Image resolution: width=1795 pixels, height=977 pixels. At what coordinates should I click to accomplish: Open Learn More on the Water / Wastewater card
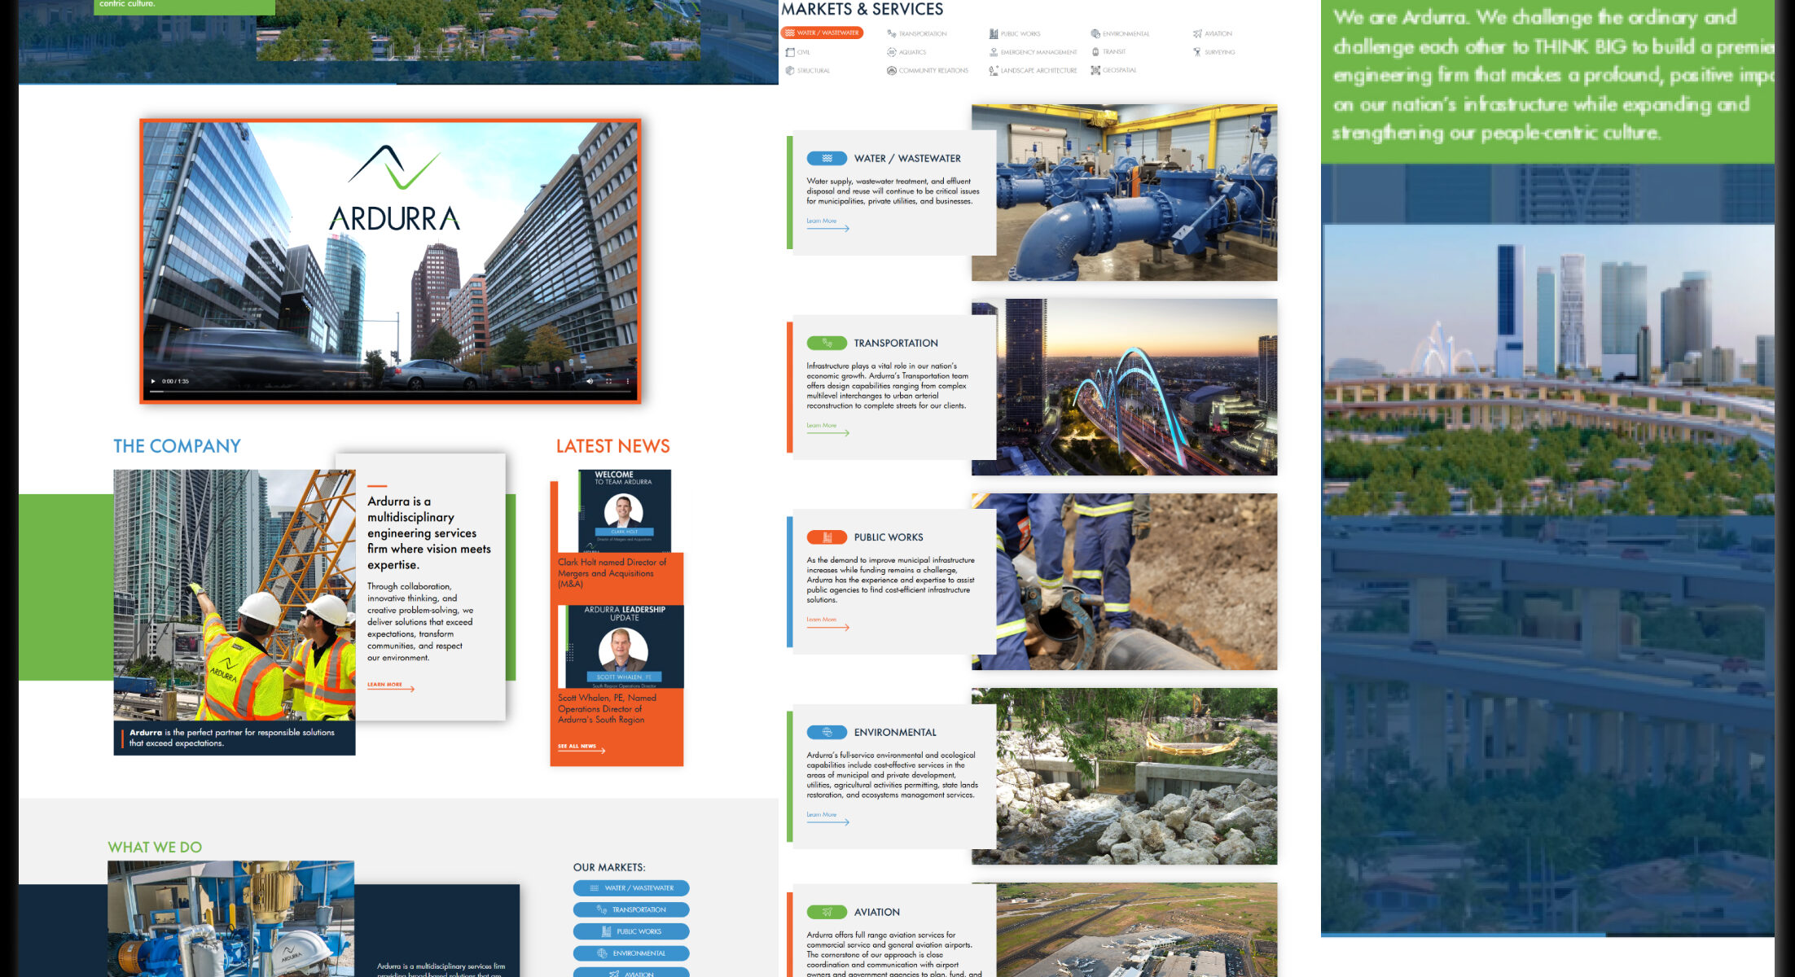(827, 224)
